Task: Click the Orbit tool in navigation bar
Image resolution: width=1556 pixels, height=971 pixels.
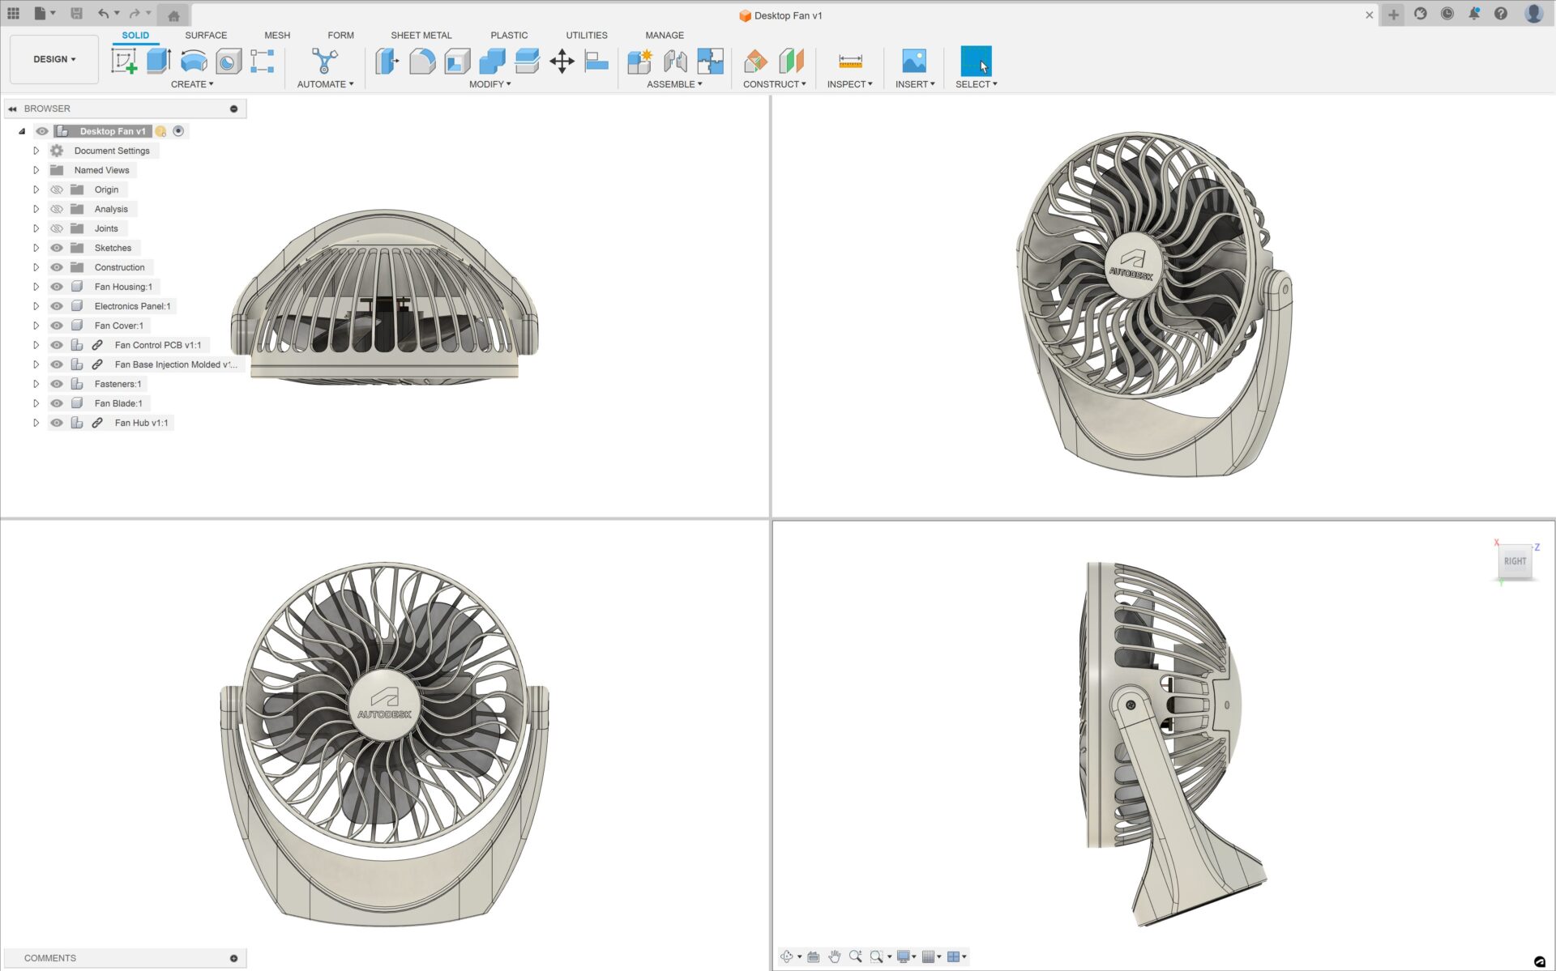Action: tap(786, 956)
